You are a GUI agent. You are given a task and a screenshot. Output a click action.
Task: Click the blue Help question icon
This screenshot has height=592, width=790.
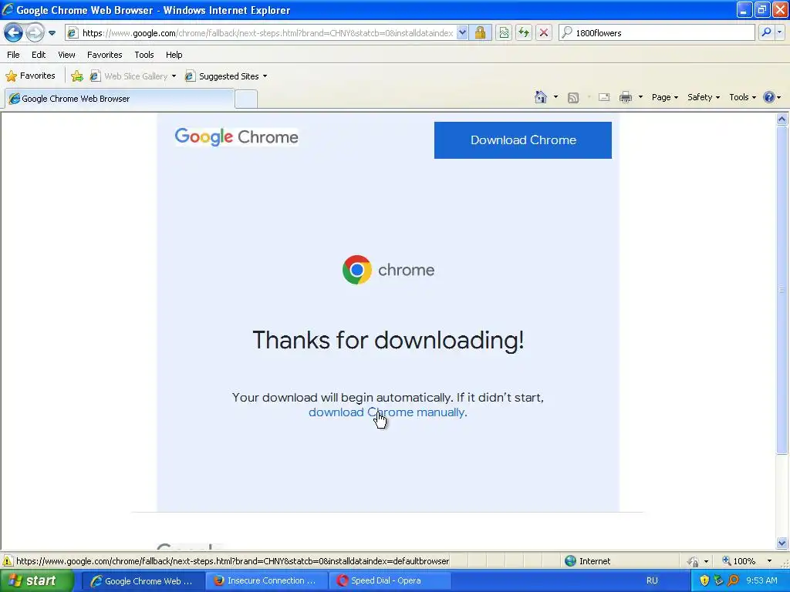[x=769, y=97]
